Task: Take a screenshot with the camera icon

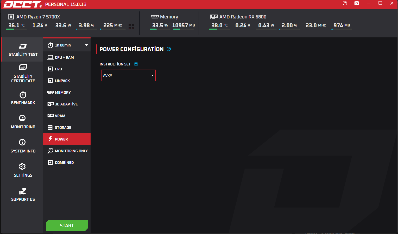Action: pyautogui.click(x=357, y=3)
